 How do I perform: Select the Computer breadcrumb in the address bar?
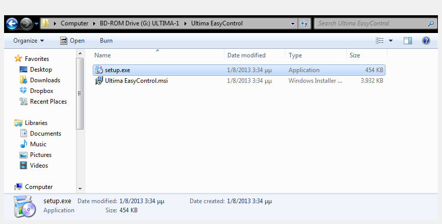pyautogui.click(x=74, y=23)
